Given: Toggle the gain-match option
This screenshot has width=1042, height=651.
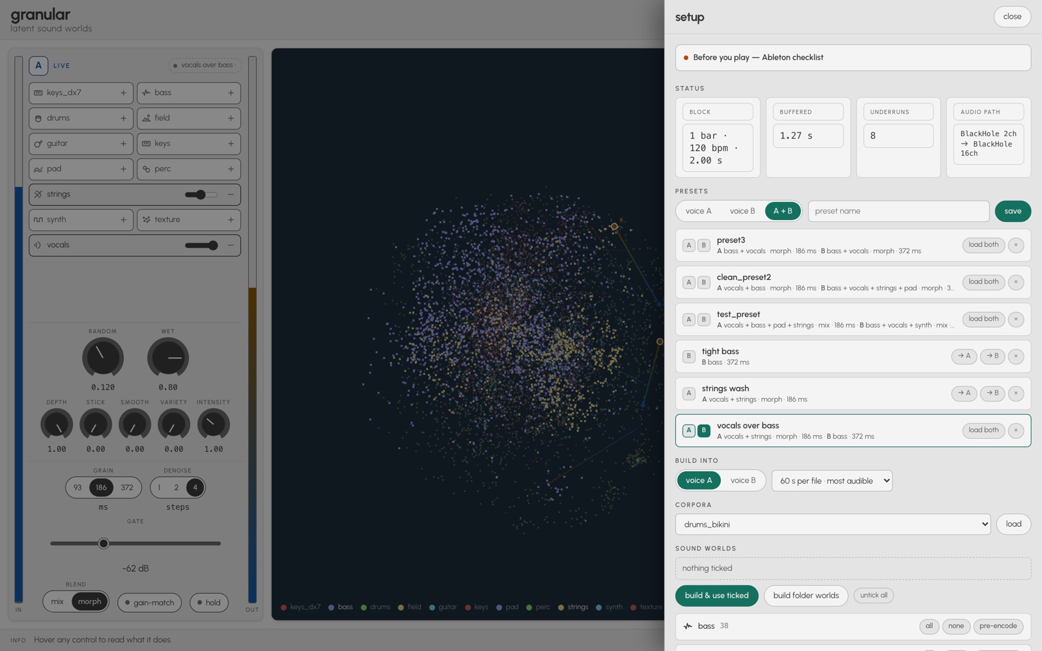Looking at the screenshot, I should pyautogui.click(x=149, y=603).
